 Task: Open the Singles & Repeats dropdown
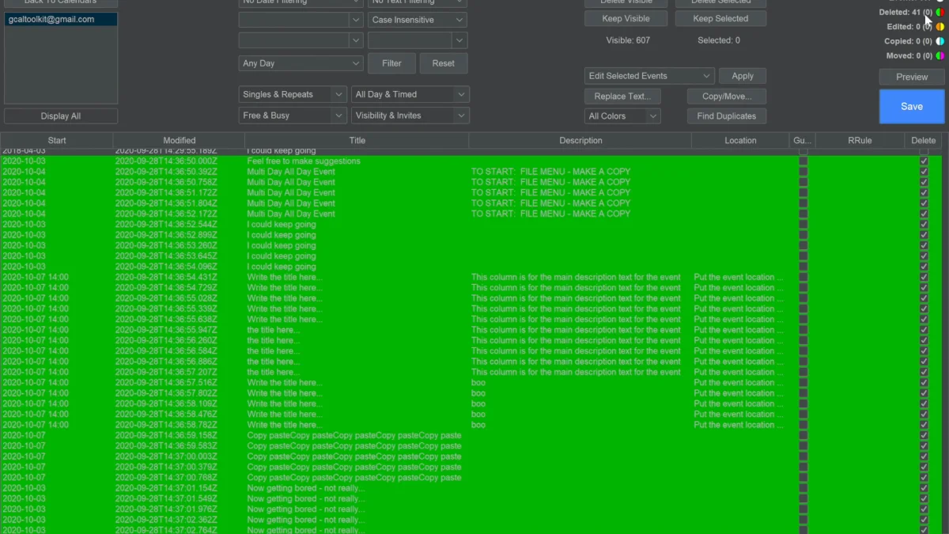tap(293, 94)
